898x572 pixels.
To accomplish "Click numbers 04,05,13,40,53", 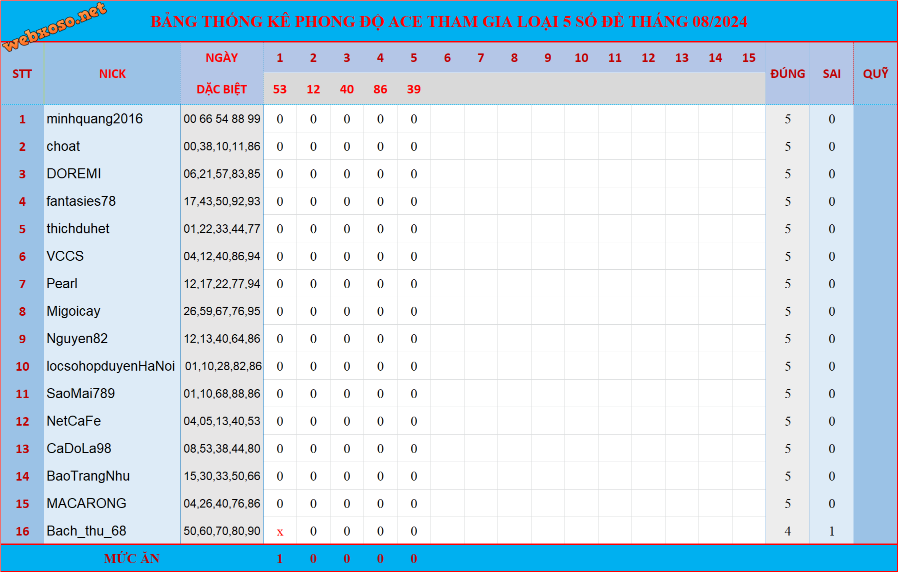I will [x=222, y=421].
